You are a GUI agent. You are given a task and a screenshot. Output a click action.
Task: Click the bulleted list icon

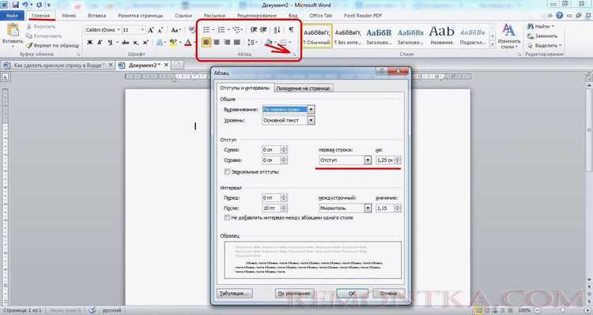[x=206, y=30]
